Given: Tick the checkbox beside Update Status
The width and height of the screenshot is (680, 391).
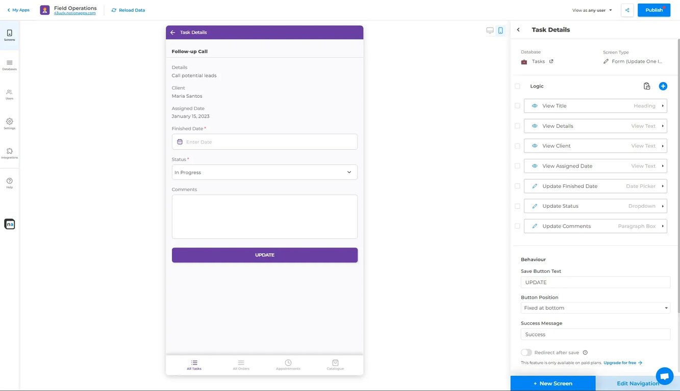Looking at the screenshot, I should tap(517, 206).
